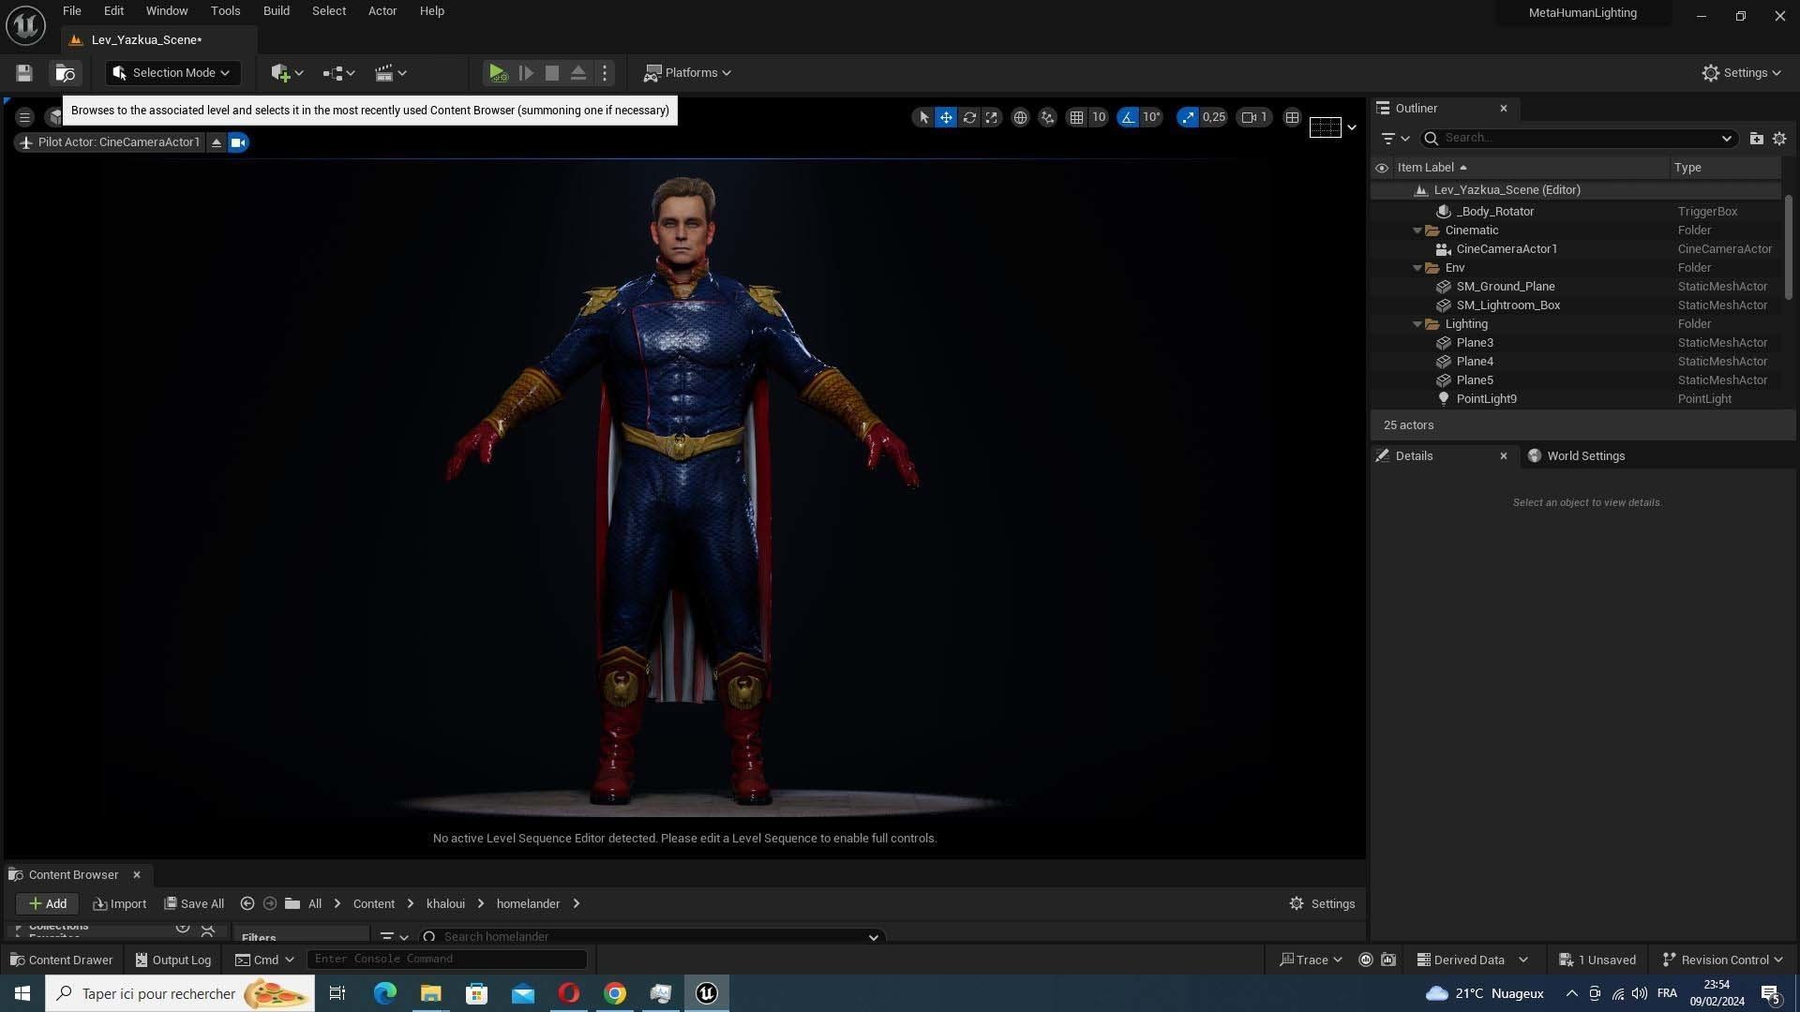
Task: Click the Eject from player button in toolbar
Action: click(x=578, y=73)
